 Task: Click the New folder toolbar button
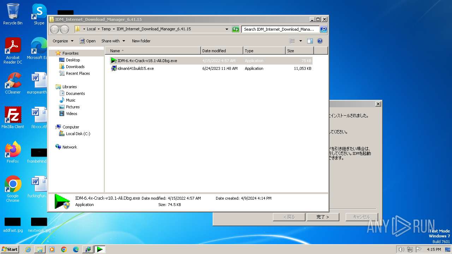click(141, 41)
